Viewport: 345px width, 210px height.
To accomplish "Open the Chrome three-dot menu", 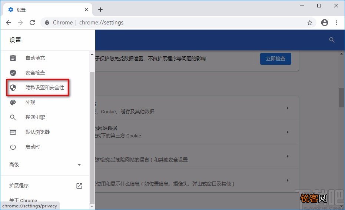I will tap(336, 23).
